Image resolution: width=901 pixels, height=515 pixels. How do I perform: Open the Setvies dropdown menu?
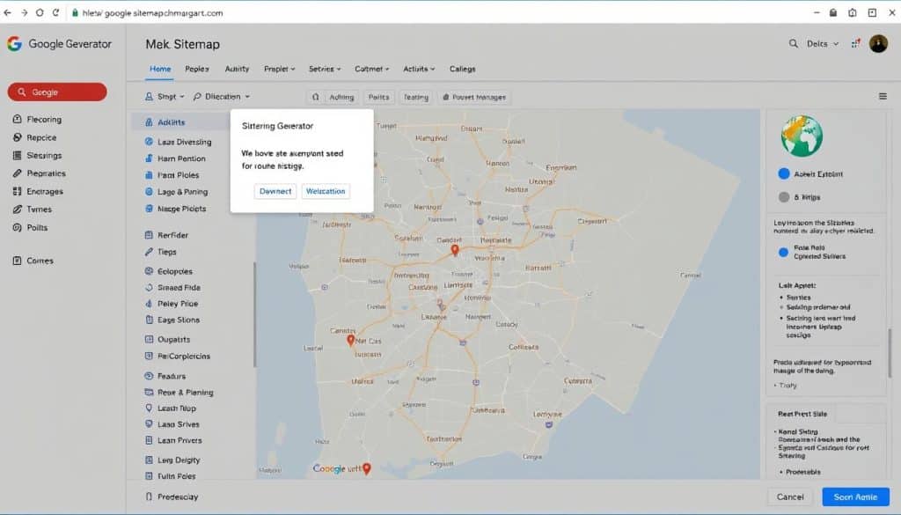point(325,69)
